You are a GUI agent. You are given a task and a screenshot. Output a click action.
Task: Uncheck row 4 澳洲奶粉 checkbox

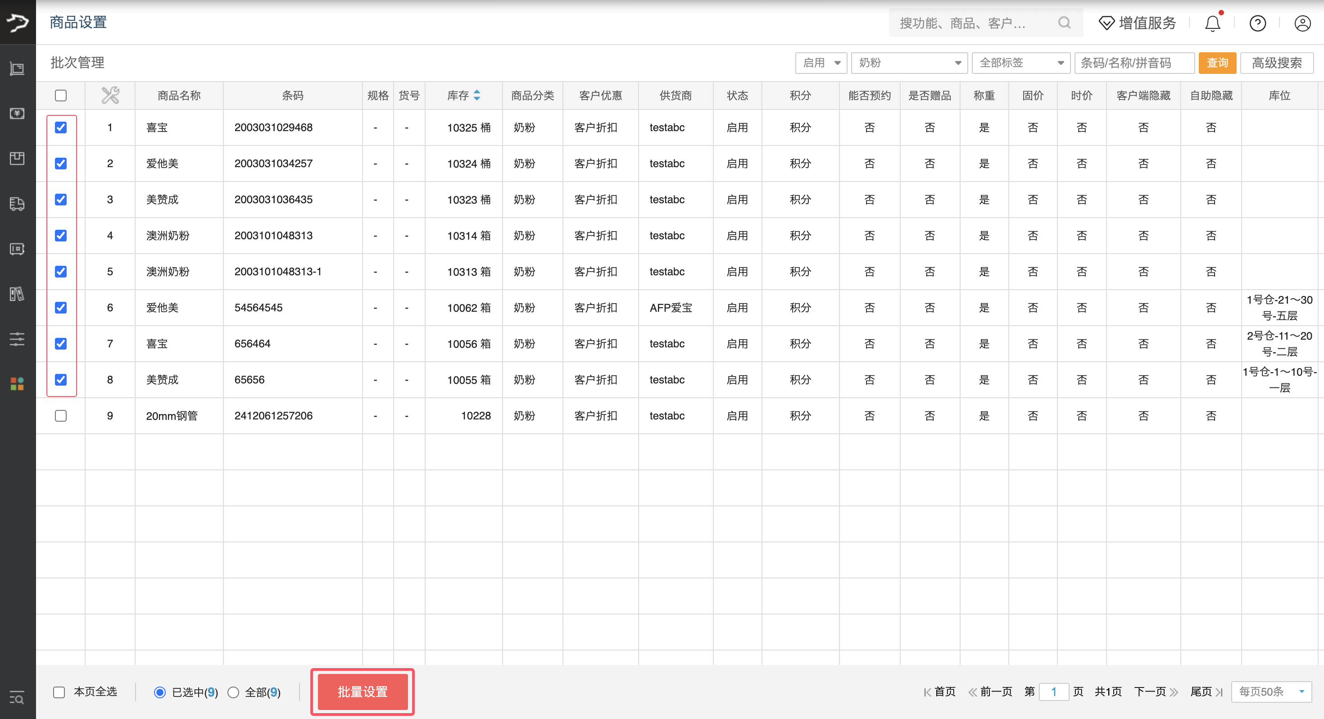tap(61, 236)
